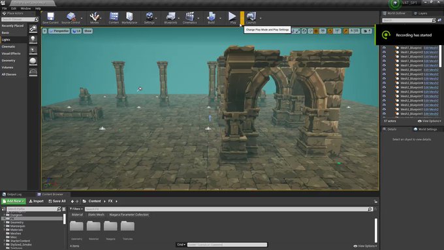Toggle scale snapping icon

point(345,31)
